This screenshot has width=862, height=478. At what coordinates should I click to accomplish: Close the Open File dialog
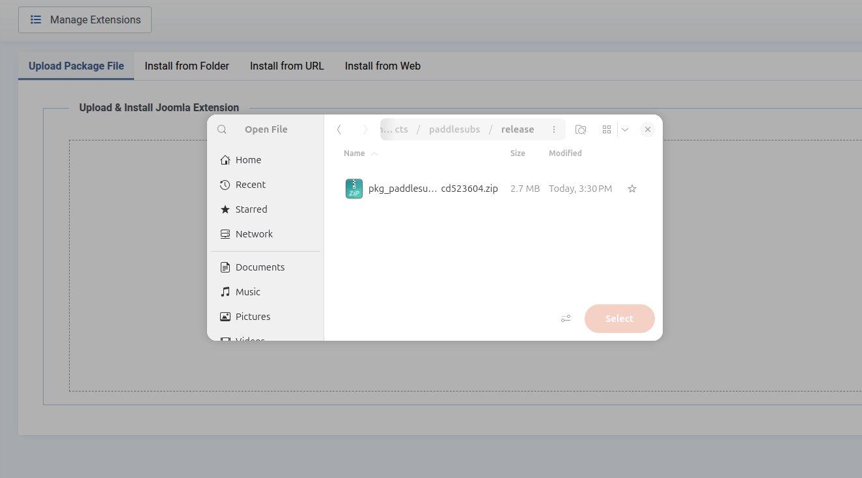(x=647, y=129)
